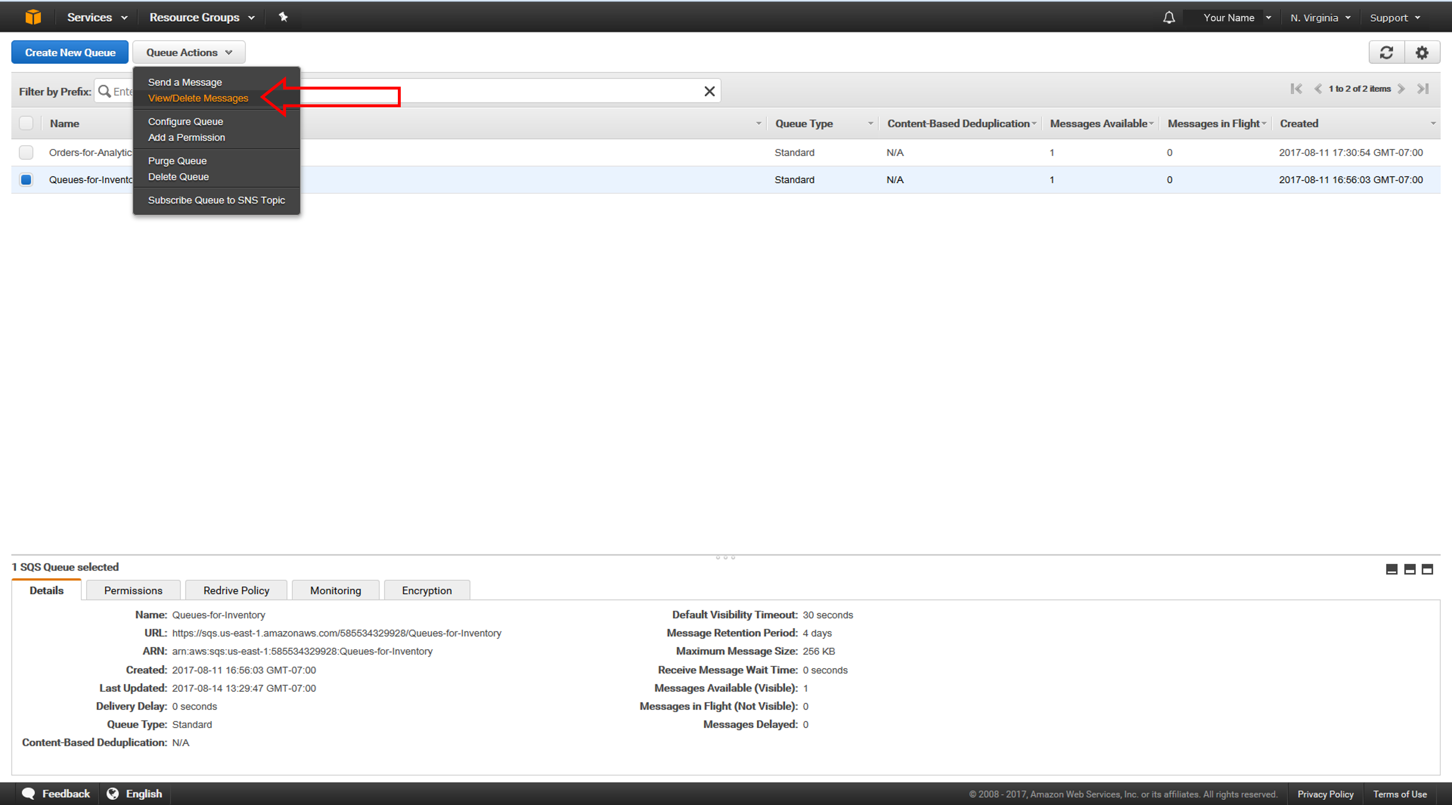
Task: Click the Monitoring tab
Action: point(335,590)
